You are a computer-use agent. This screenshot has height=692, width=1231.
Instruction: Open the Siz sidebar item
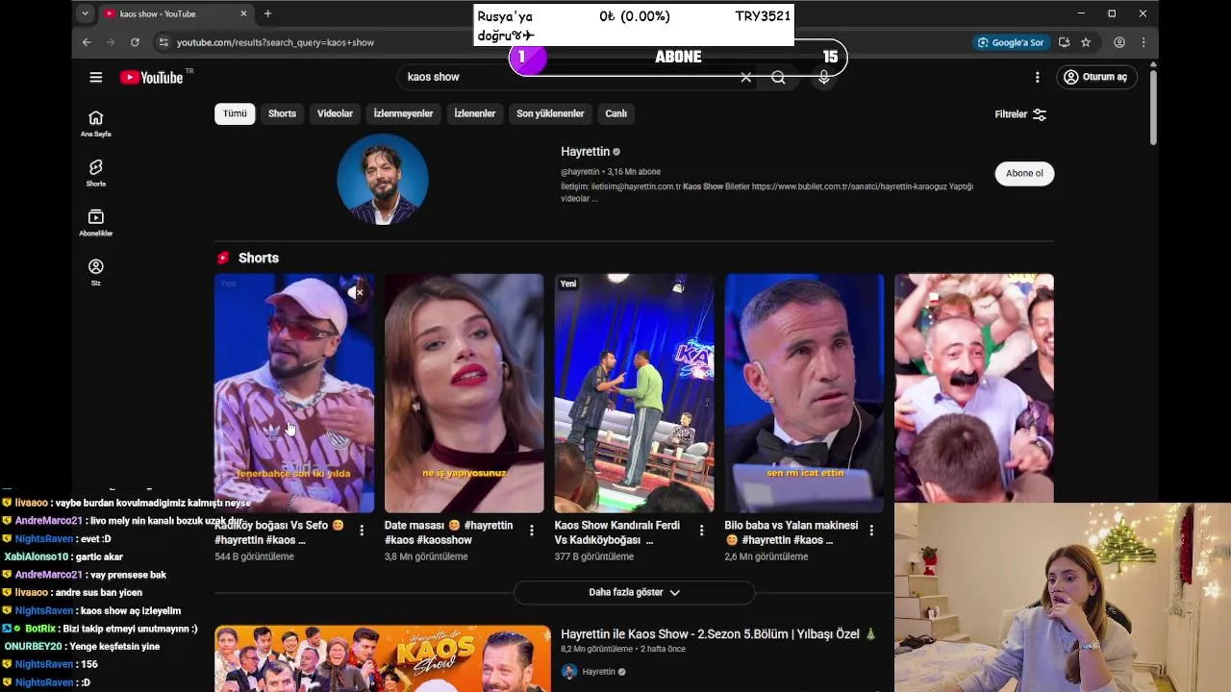[95, 273]
